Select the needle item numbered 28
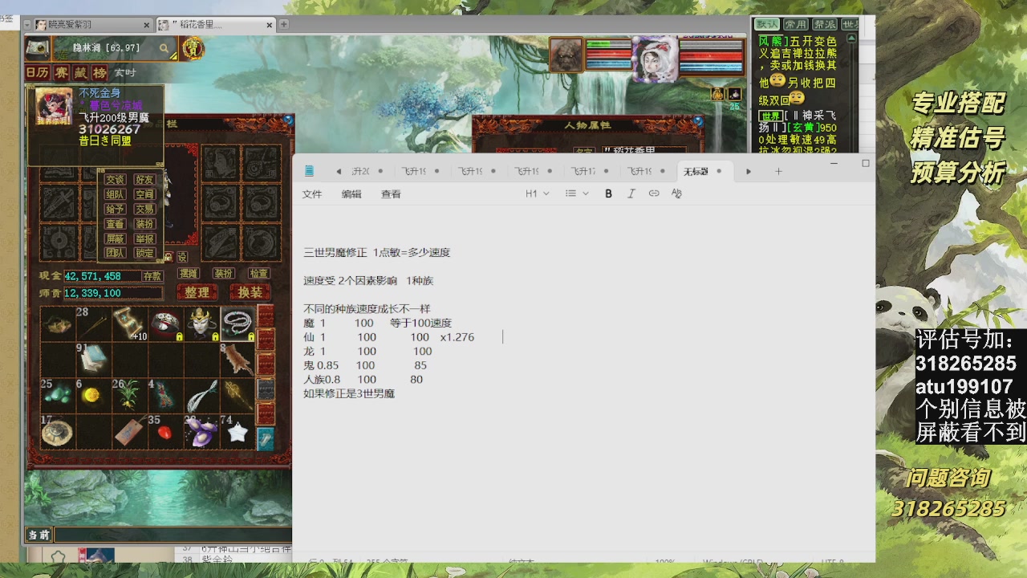1027x578 pixels. coord(93,323)
